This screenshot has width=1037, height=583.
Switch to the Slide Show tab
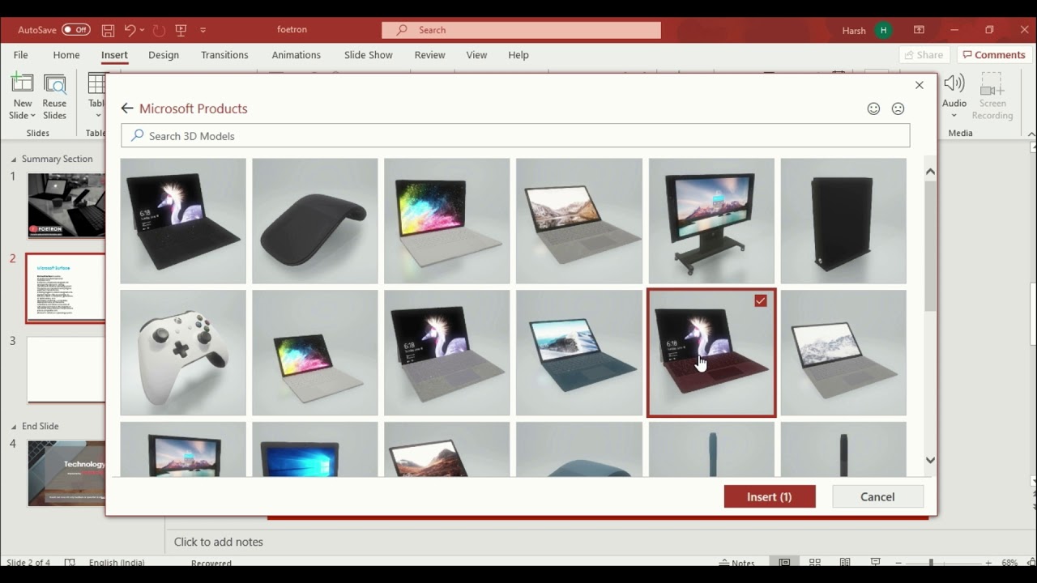pyautogui.click(x=368, y=55)
